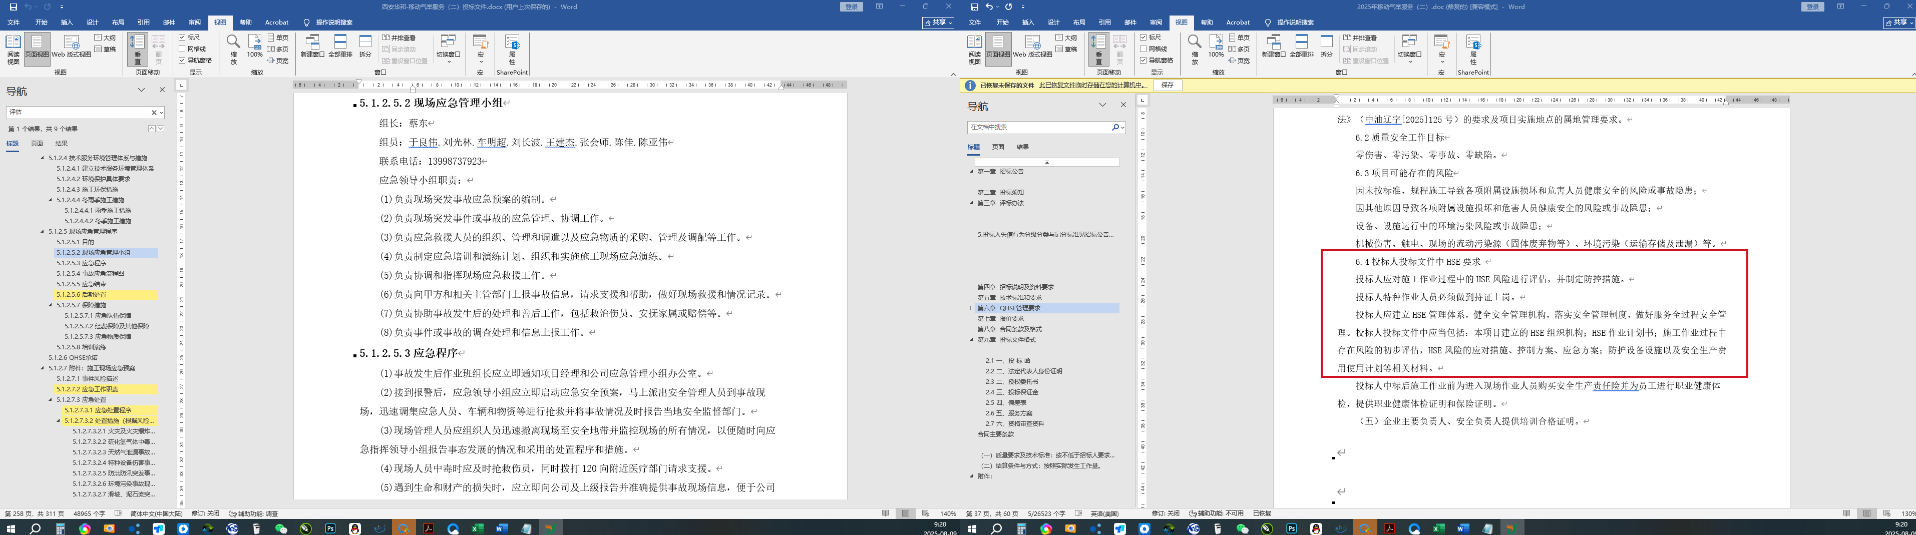Open SharePoint 属性 icon in right Word window
Viewport: 1916px width, 535px height.
pyautogui.click(x=1473, y=49)
